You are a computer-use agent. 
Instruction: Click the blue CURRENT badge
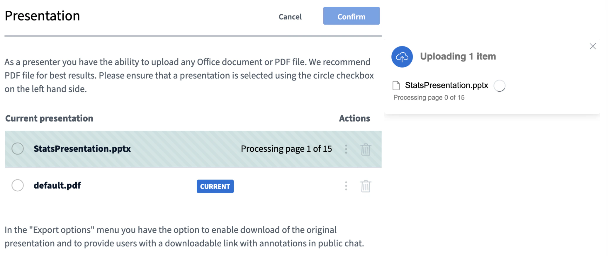coord(215,186)
